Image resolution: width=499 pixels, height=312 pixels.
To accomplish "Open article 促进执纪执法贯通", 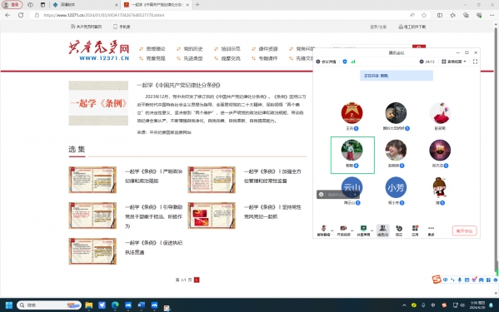I will (154, 247).
